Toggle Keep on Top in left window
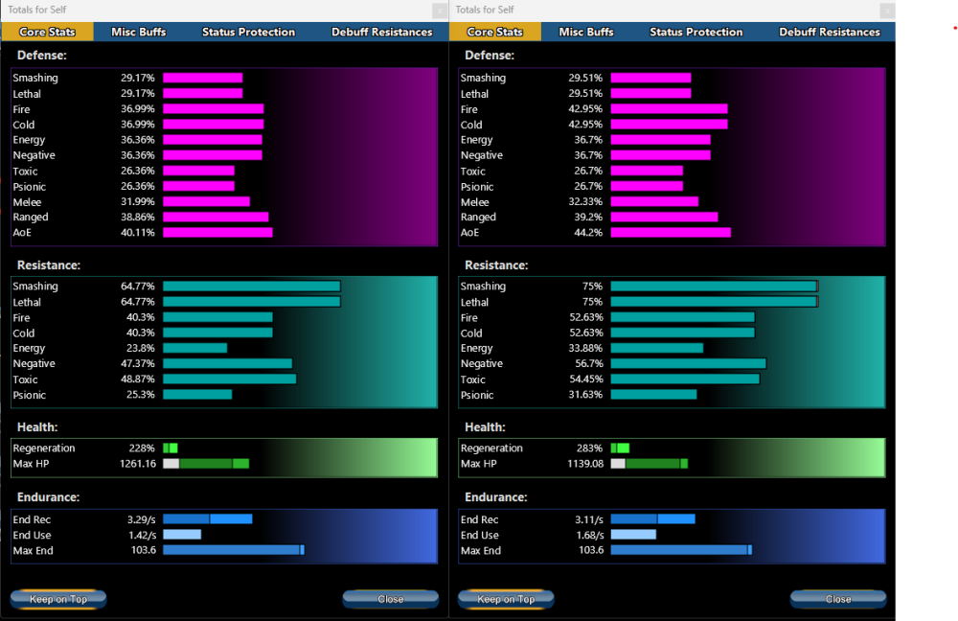Viewport: 958px width, 621px height. coord(57,599)
